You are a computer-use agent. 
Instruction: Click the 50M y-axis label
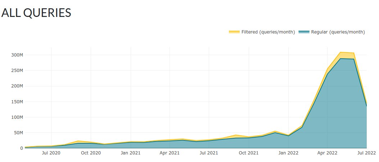[x=18, y=133]
